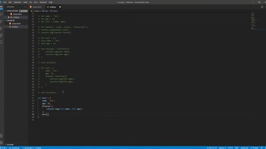Click the 'name: Jon' line 54
The image size is (266, 149).
(49, 101)
